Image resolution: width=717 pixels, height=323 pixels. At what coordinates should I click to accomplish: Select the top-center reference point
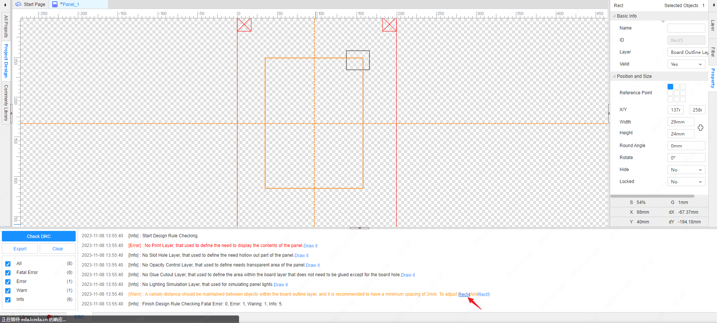click(x=677, y=86)
